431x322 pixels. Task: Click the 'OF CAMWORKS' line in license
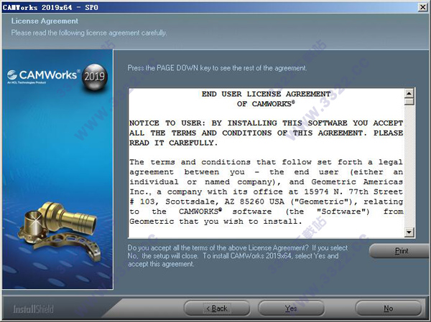click(x=266, y=104)
